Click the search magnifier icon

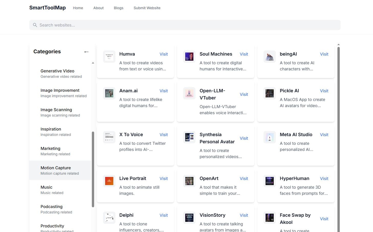tap(35, 25)
